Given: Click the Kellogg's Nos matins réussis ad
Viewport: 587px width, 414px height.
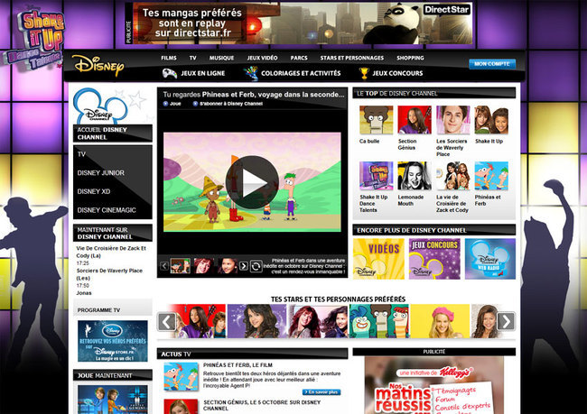Looking at the screenshot, I should pos(434,385).
